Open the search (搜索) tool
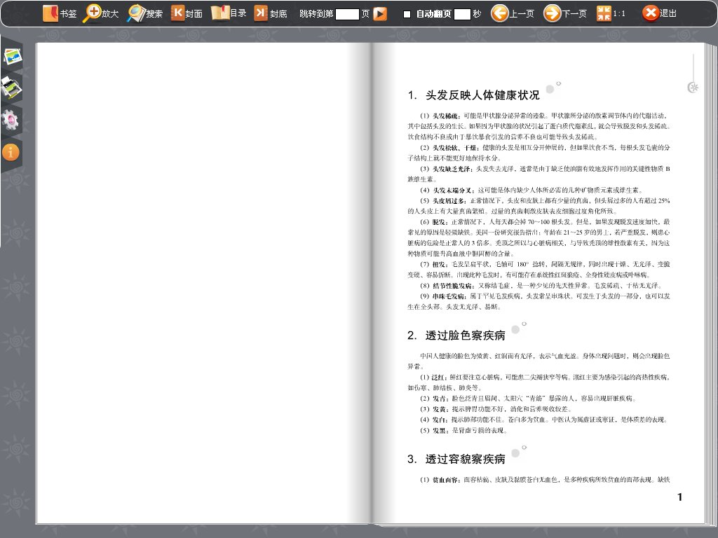The height and width of the screenshot is (538, 718). click(x=144, y=14)
